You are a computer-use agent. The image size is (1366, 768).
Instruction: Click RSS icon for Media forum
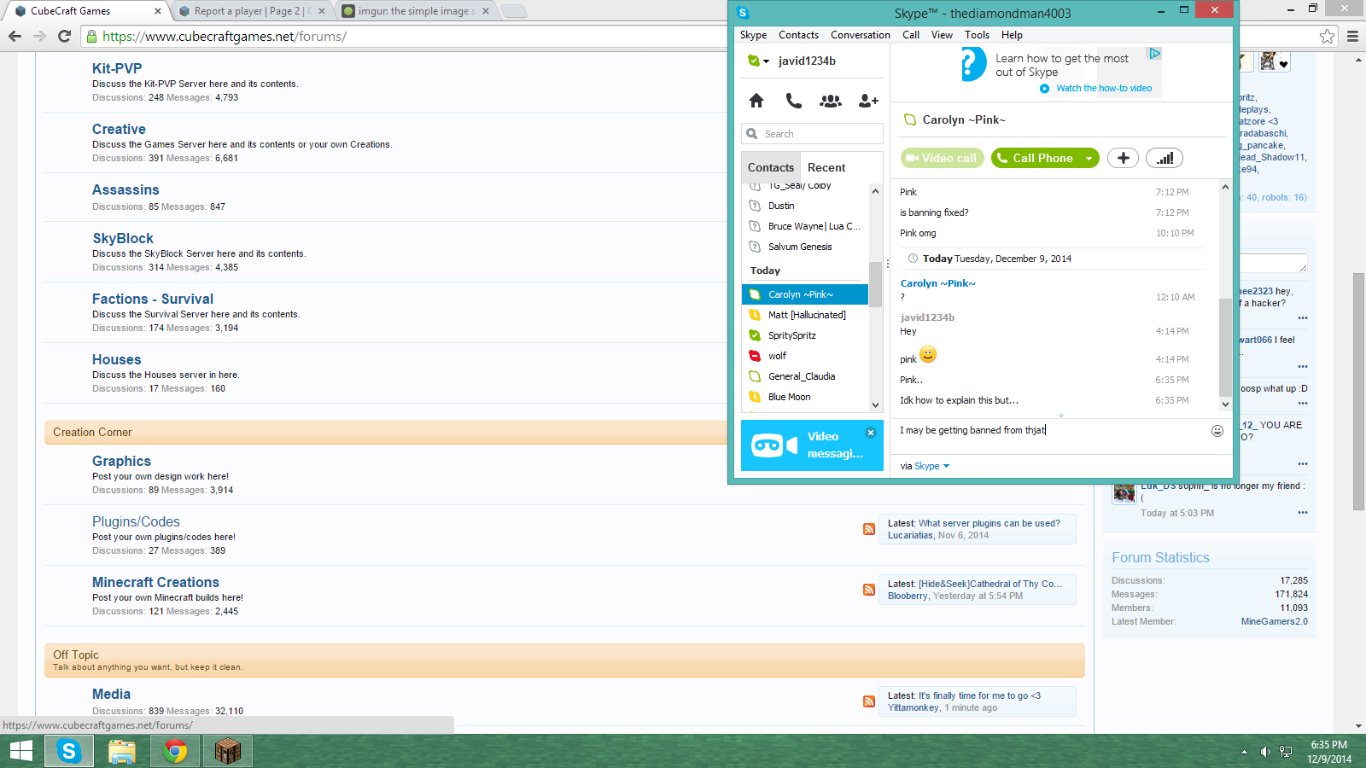tap(869, 701)
